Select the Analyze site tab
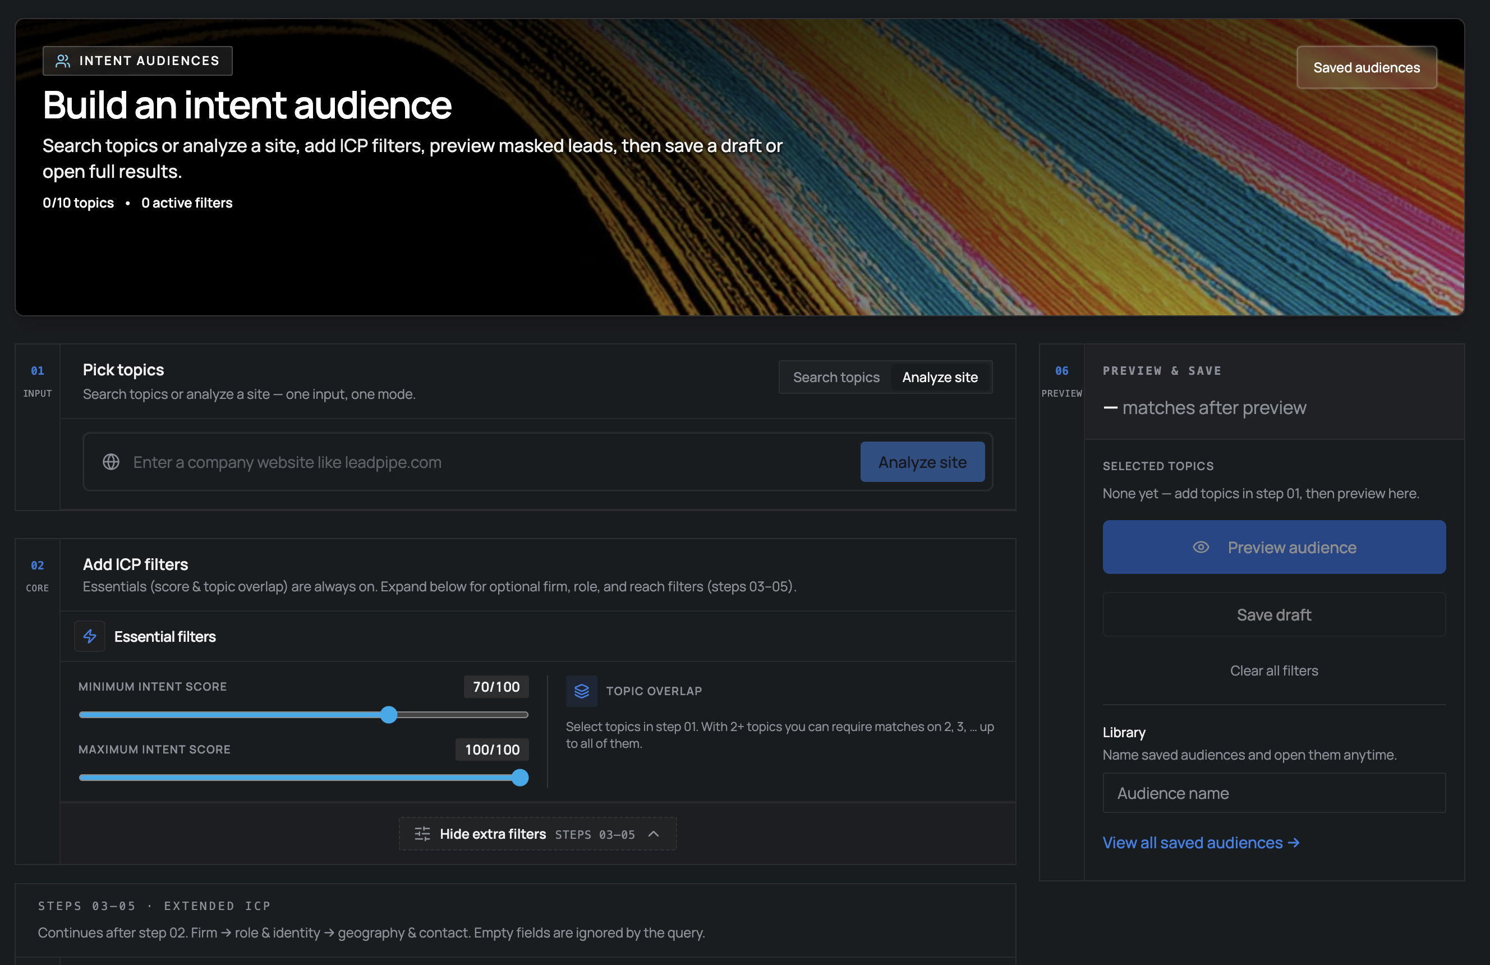 [x=940, y=377]
